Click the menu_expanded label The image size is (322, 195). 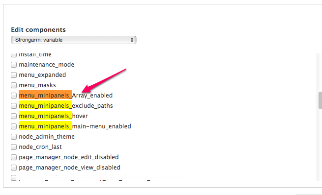42,75
